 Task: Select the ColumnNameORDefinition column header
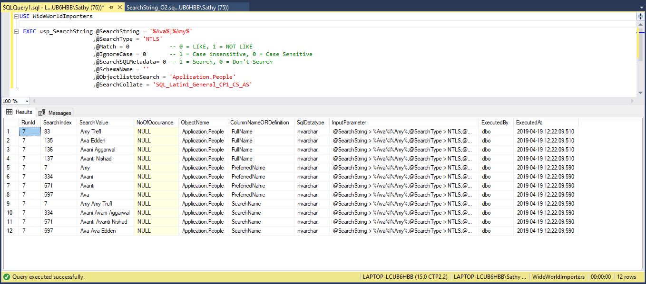tap(261, 123)
